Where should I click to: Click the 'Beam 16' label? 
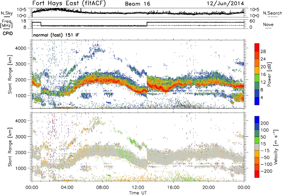[137, 4]
